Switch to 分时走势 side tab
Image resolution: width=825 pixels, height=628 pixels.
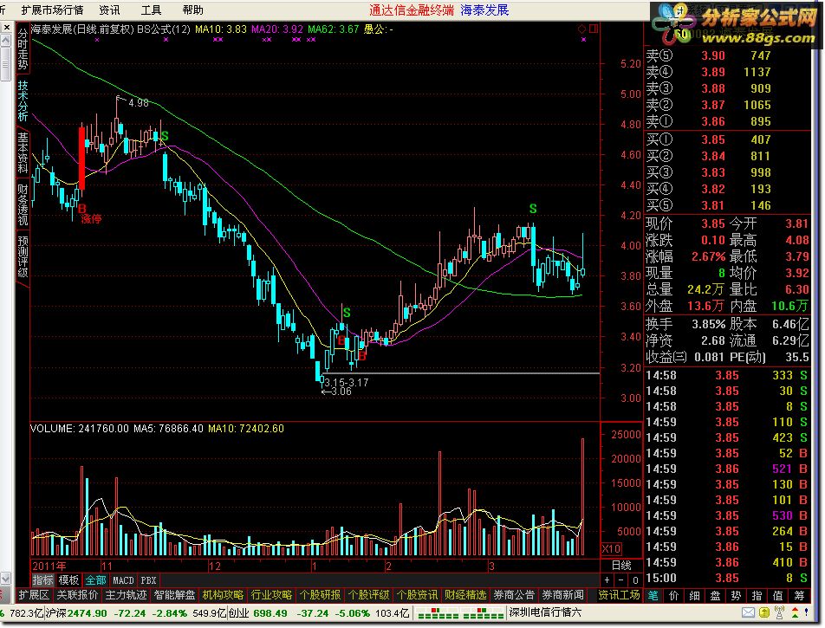23,49
